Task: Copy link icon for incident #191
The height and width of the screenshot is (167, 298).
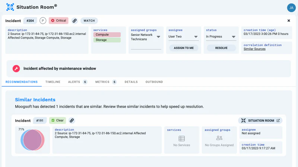Action: click(x=72, y=121)
